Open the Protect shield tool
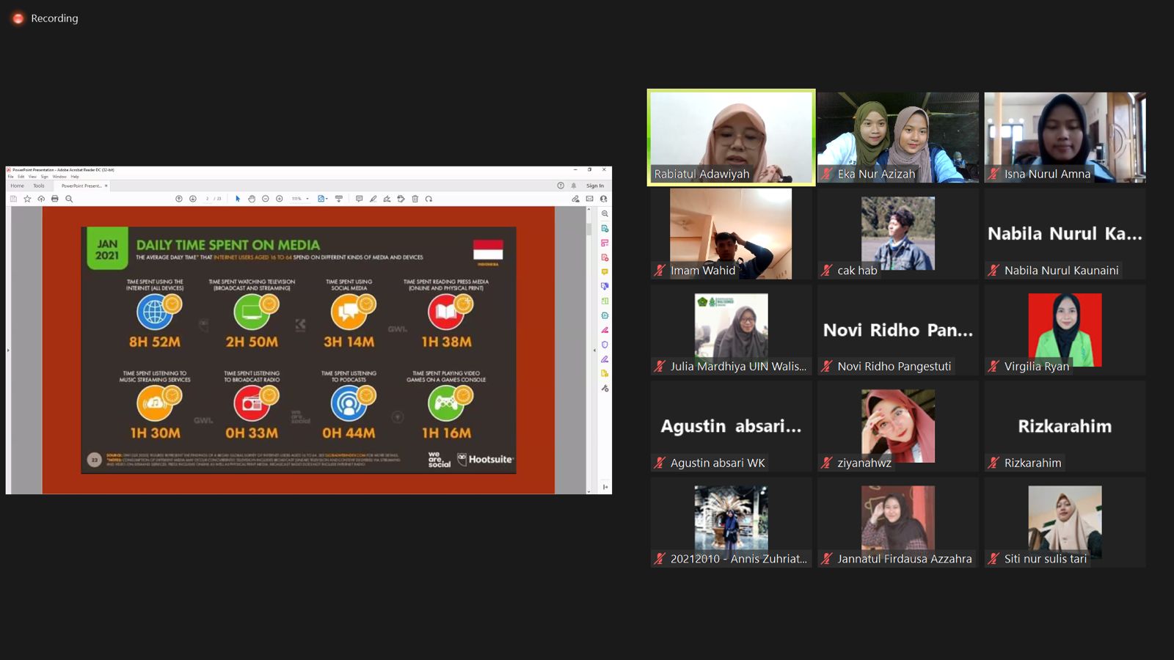 (x=605, y=345)
